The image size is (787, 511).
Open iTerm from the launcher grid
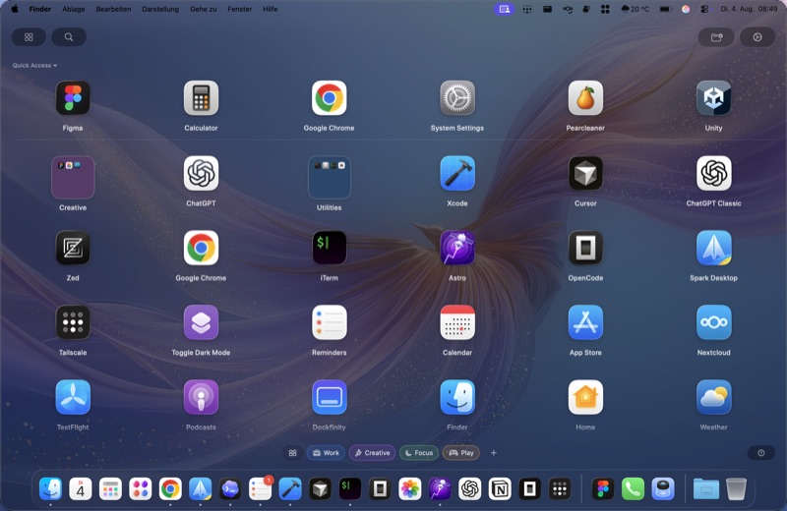pyautogui.click(x=329, y=248)
